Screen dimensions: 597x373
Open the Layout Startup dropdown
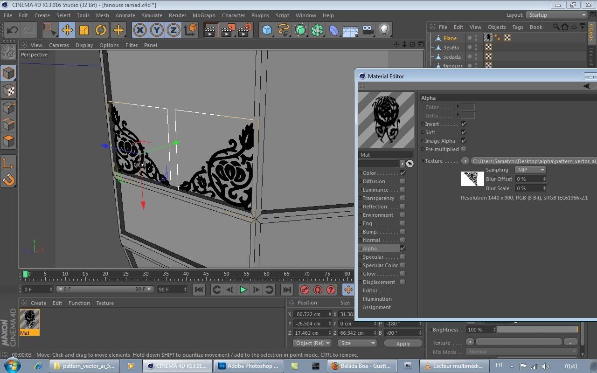(x=557, y=15)
